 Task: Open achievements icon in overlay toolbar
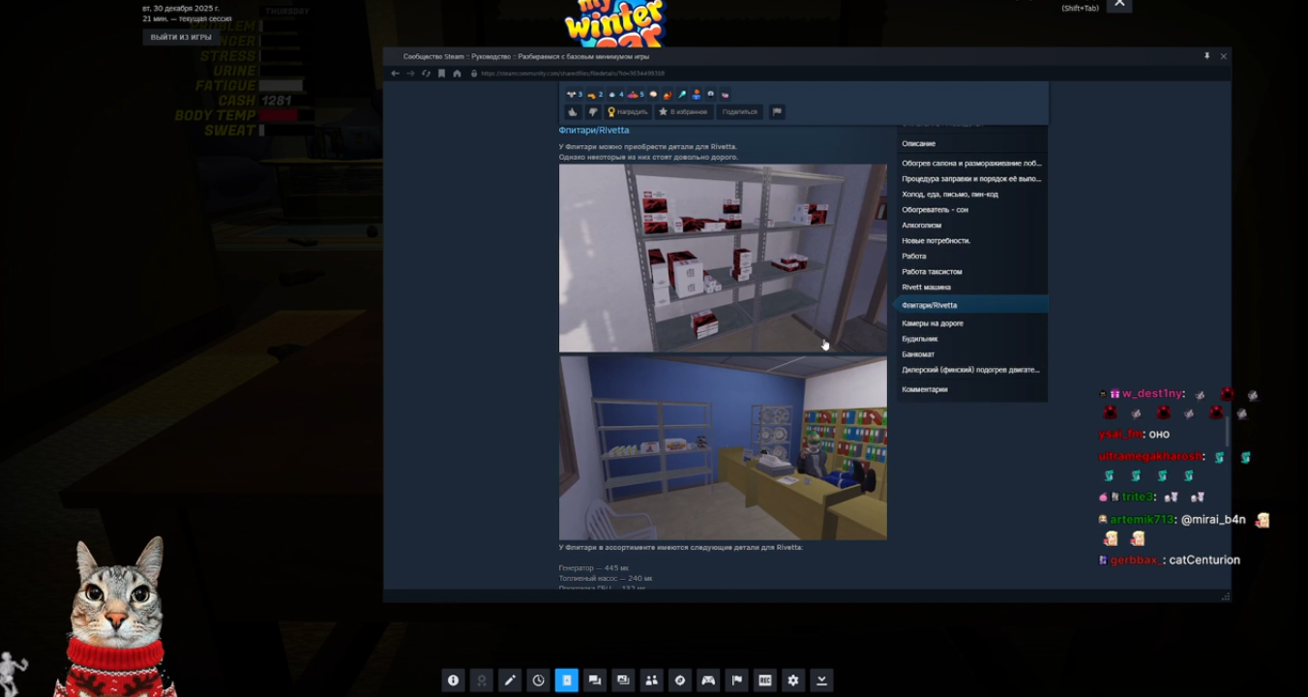[x=481, y=681]
